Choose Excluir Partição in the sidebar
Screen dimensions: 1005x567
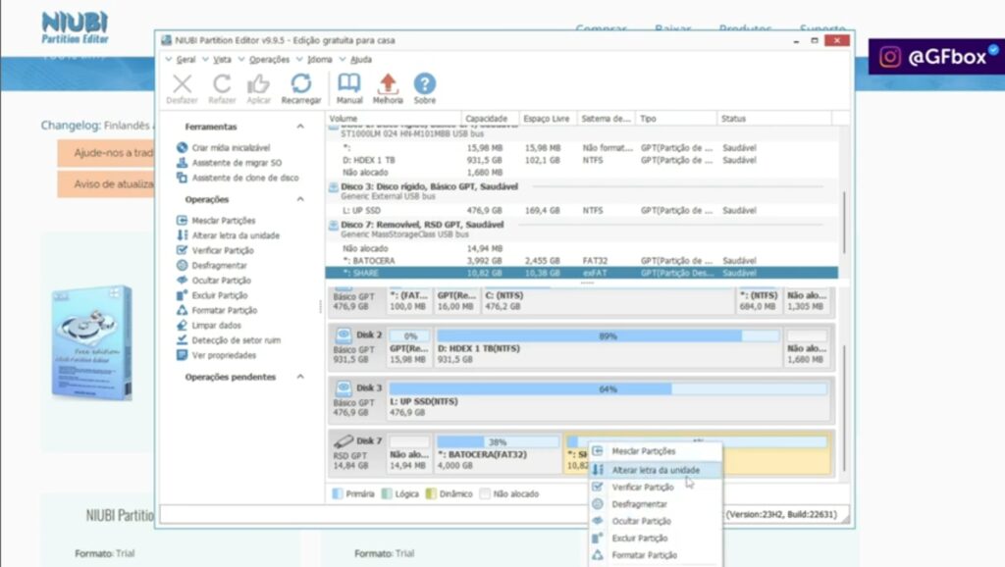pos(212,295)
